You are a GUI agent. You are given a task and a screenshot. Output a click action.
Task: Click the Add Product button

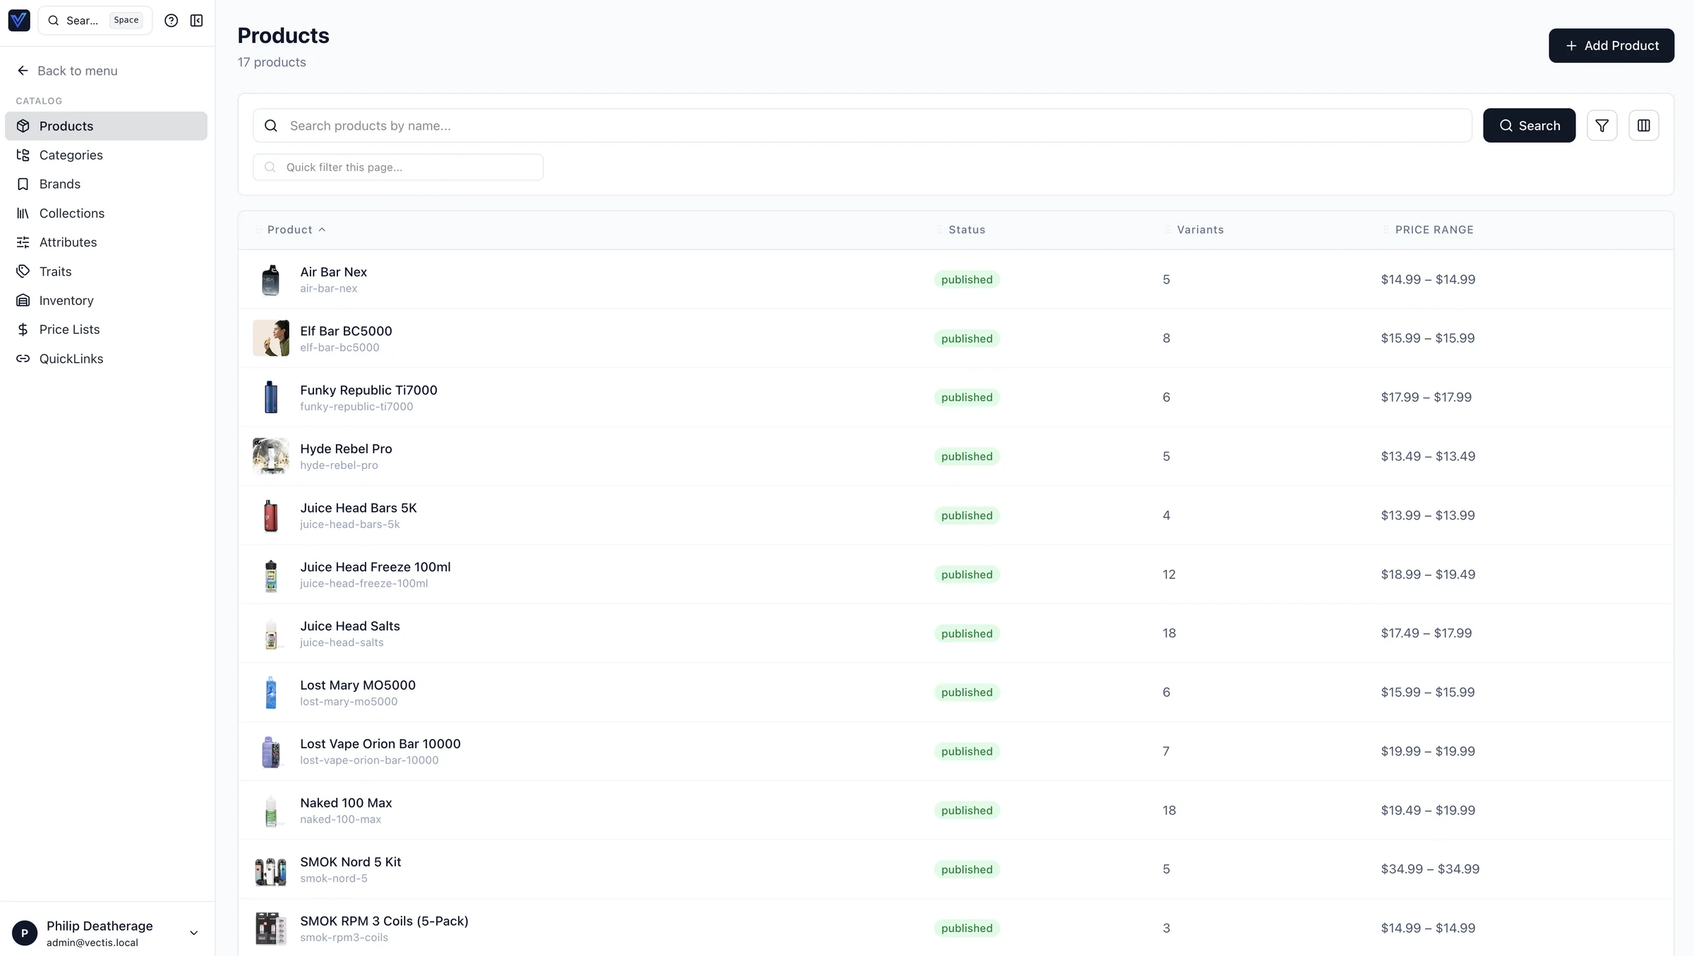click(1611, 46)
